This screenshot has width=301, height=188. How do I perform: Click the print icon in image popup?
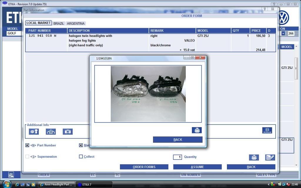pyautogui.click(x=197, y=130)
